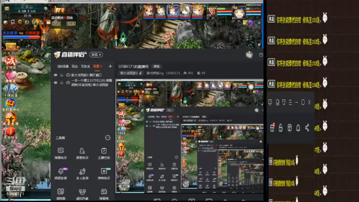
Task: Click the magnifier icon on game minimap panel
Action: (x=46, y=9)
